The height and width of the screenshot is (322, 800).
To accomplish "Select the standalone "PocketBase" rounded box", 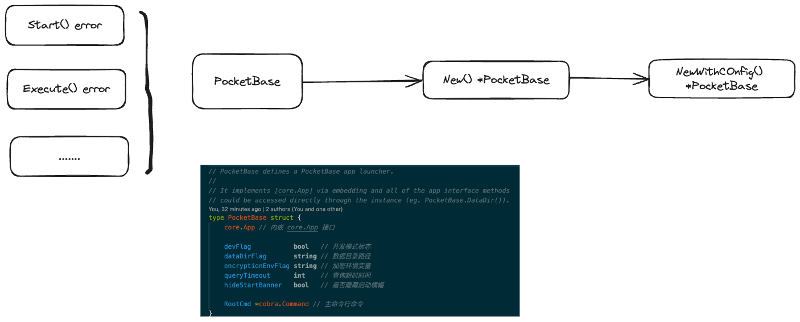I will (248, 81).
